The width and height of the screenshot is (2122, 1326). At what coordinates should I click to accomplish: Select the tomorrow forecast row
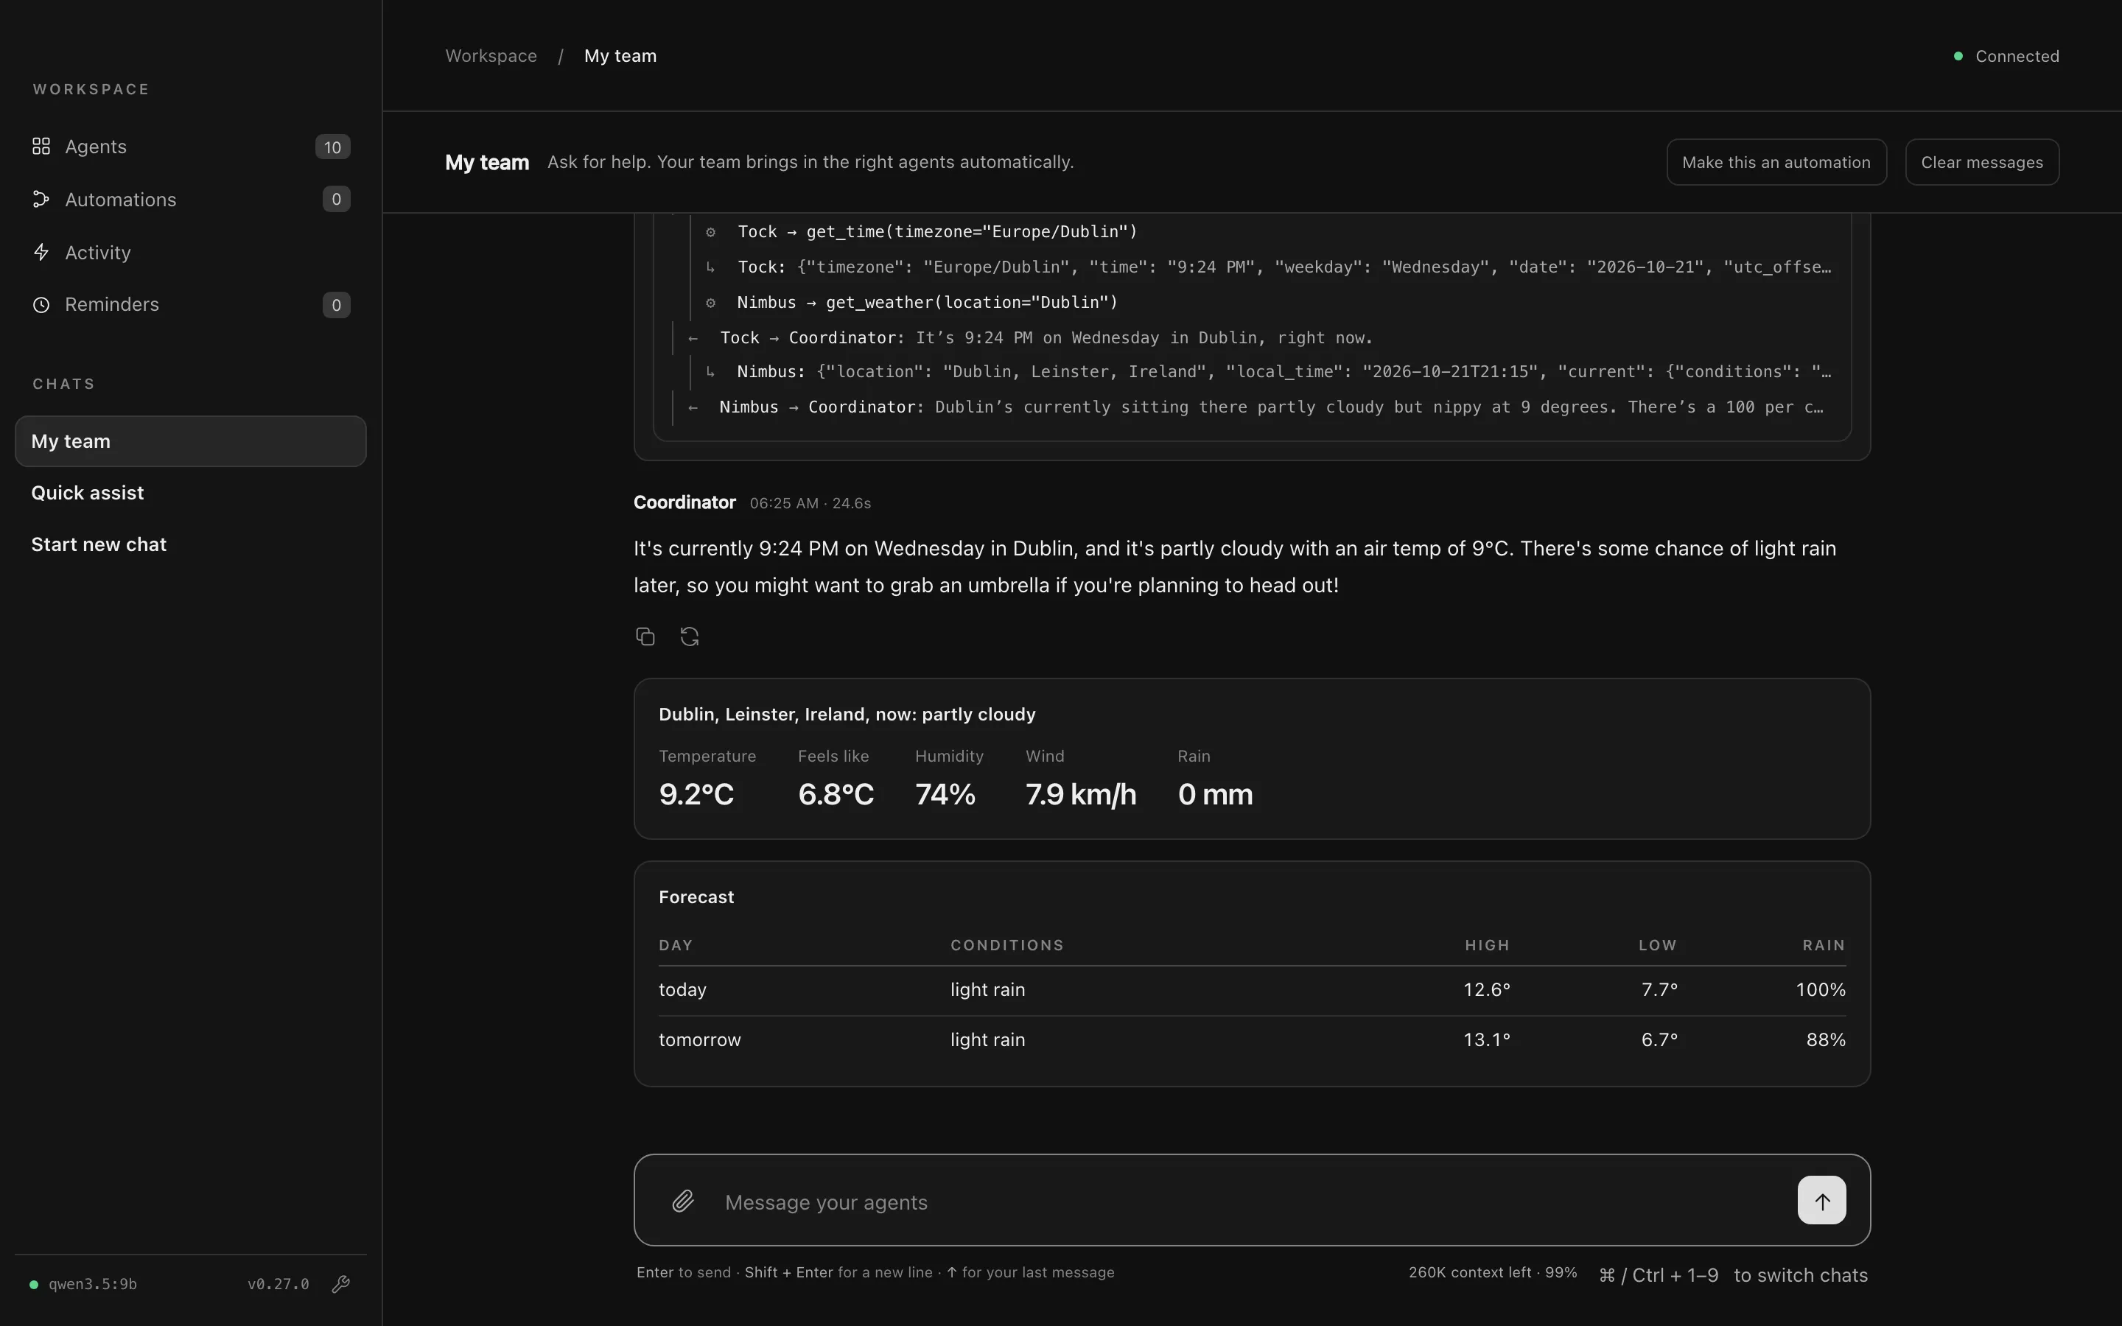1252,1040
